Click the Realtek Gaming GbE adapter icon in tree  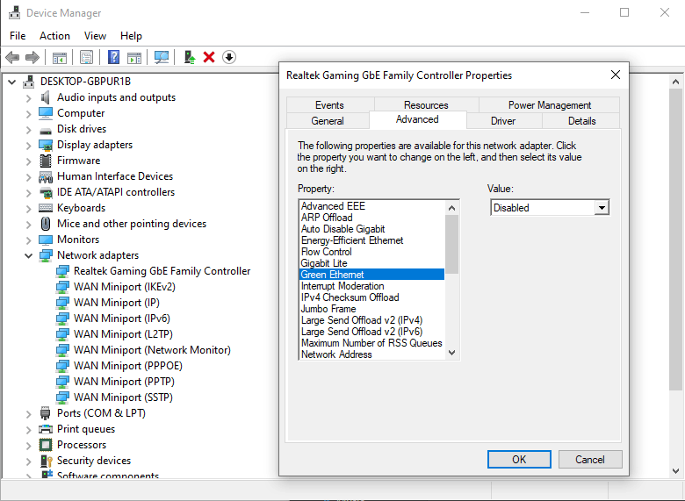click(x=62, y=271)
